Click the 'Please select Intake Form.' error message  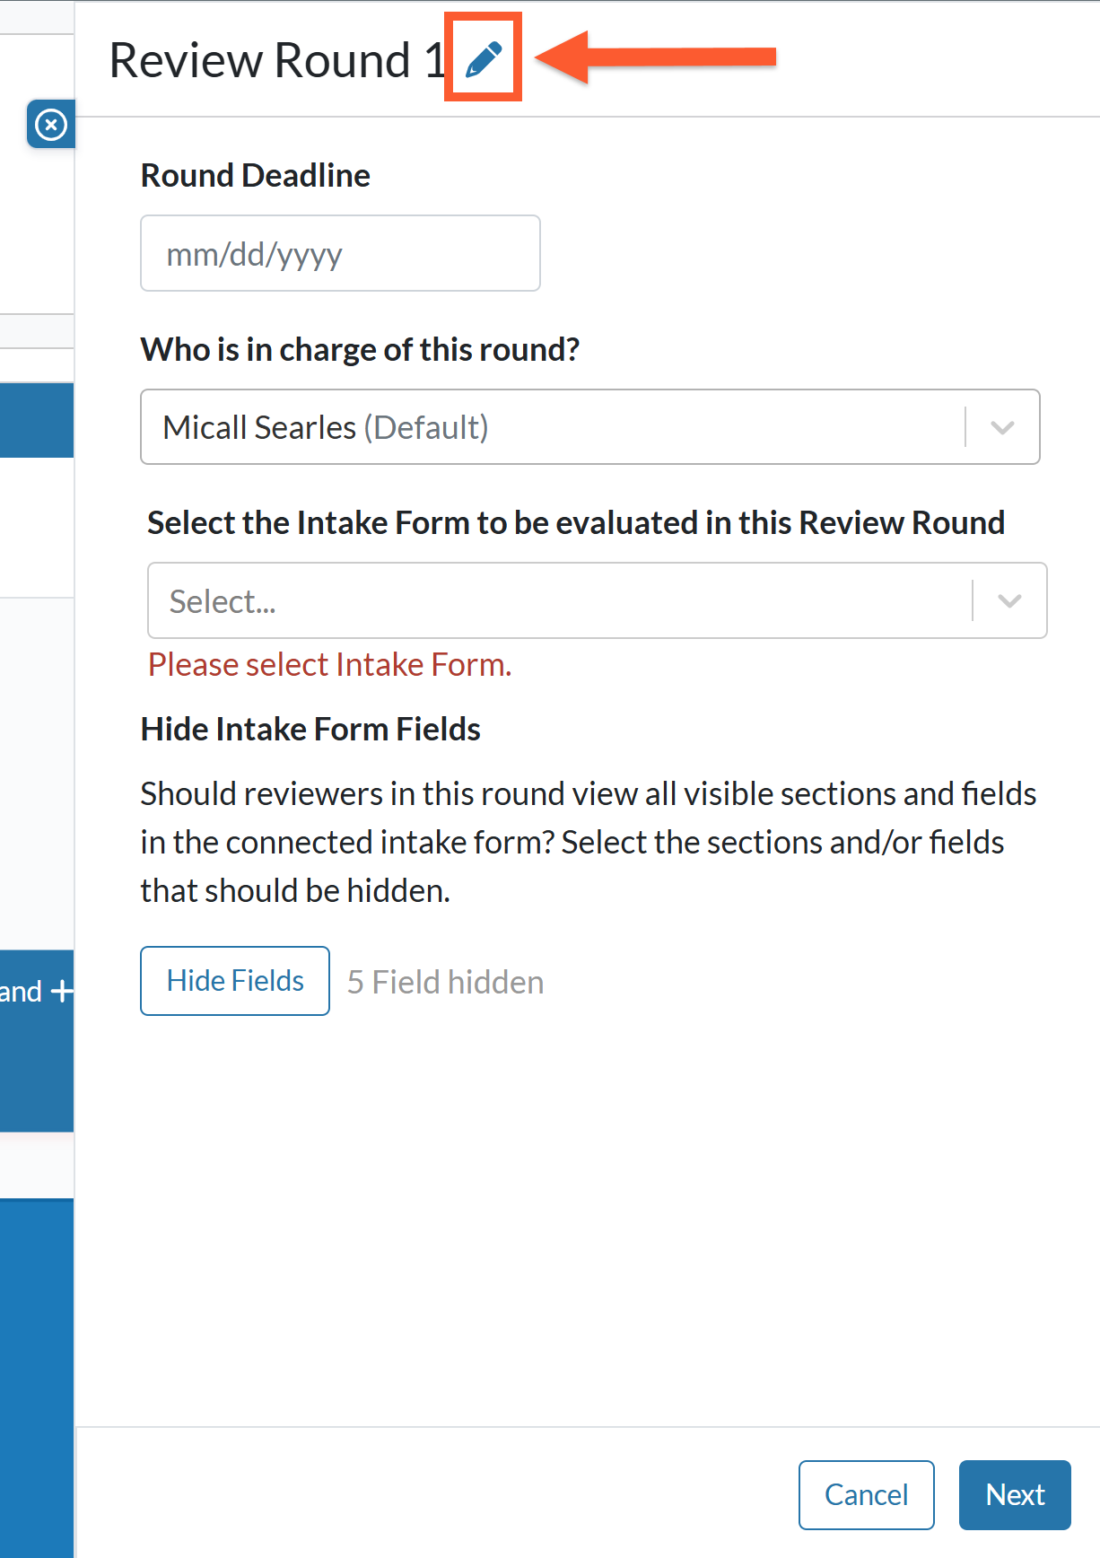[x=330, y=664]
